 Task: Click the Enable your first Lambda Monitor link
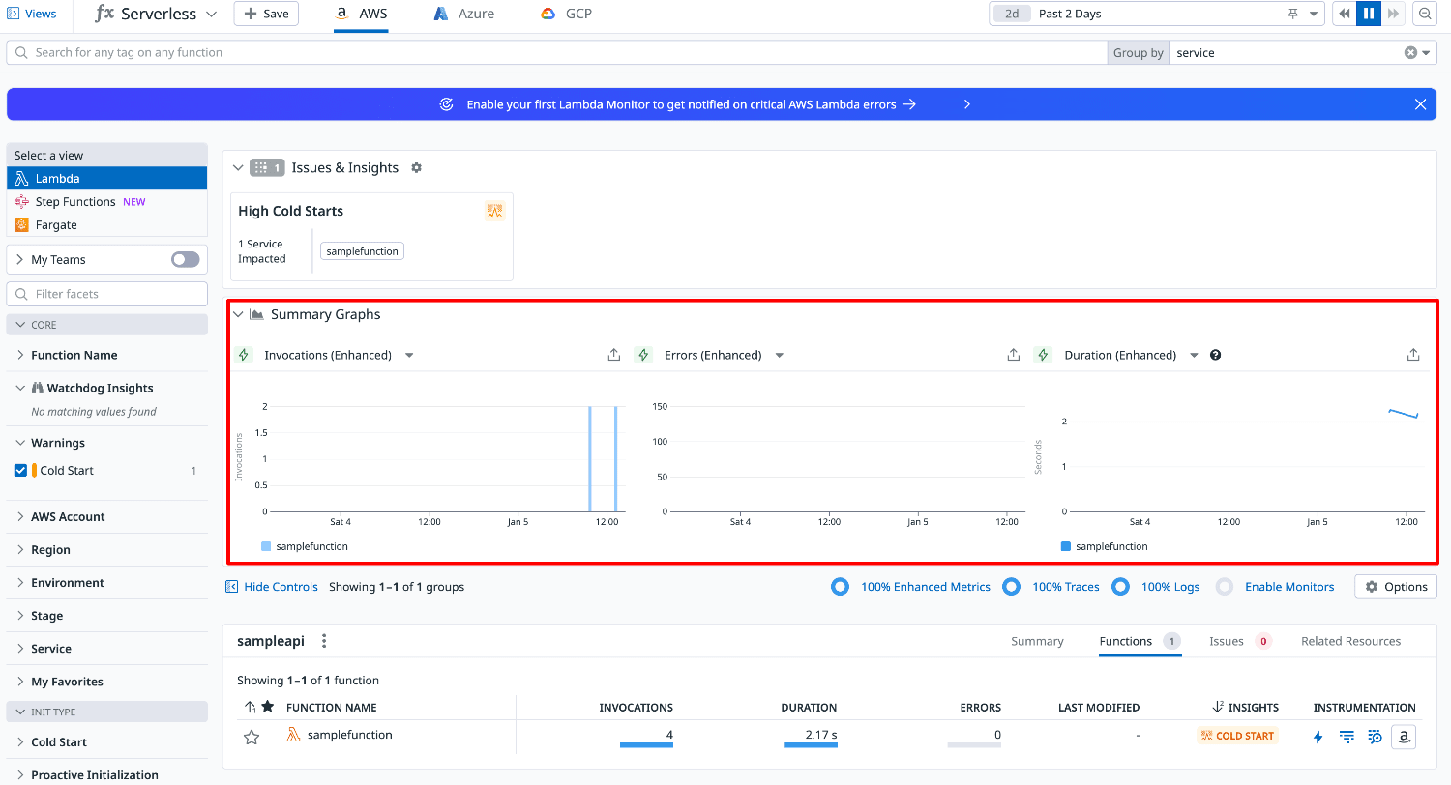pos(691,104)
